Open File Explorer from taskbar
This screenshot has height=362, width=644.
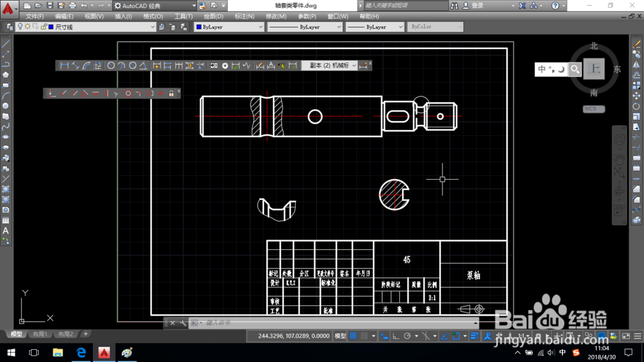tap(57, 352)
